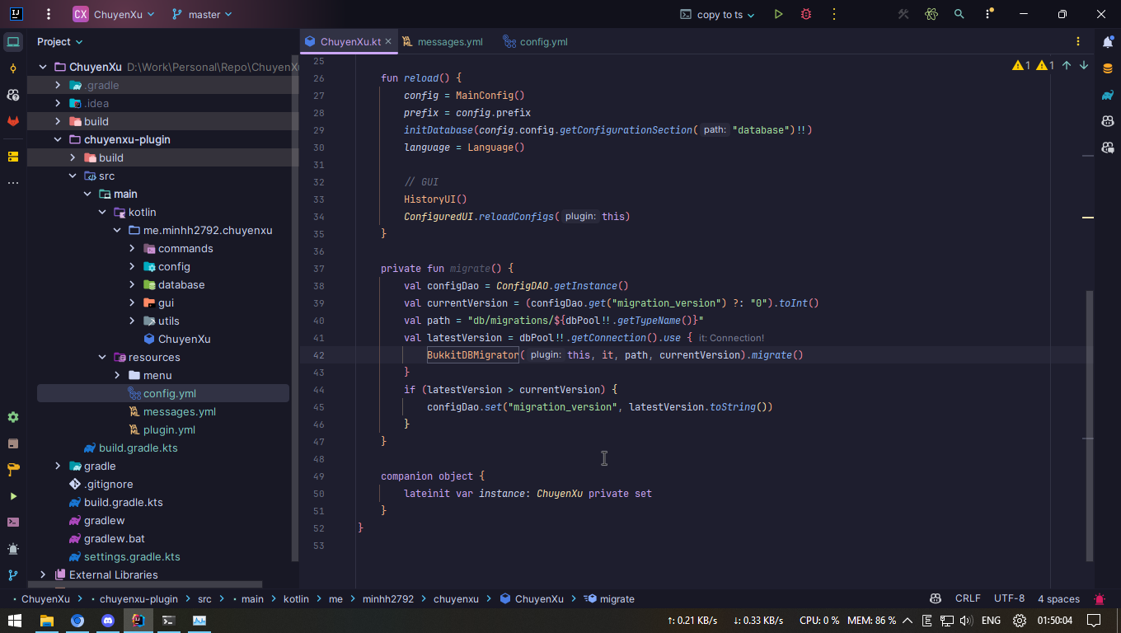
Task: Expand the commands package folder
Action: pos(132,248)
